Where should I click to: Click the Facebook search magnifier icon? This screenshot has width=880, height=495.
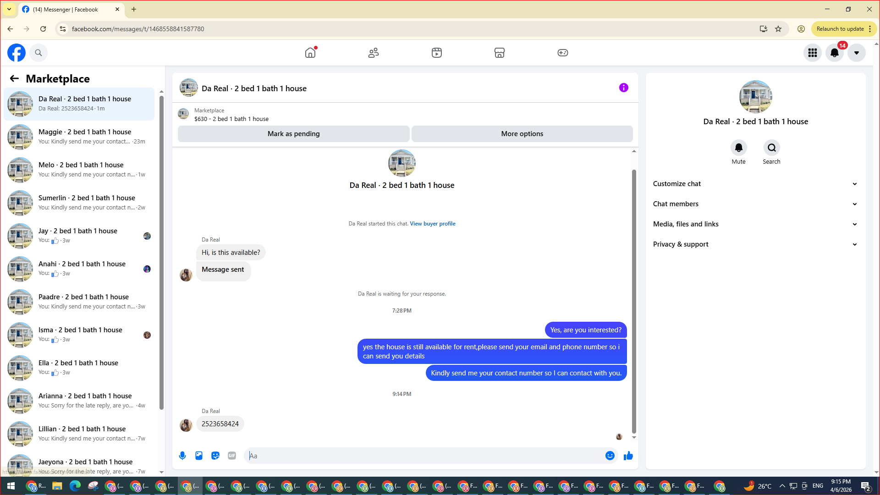tap(38, 53)
